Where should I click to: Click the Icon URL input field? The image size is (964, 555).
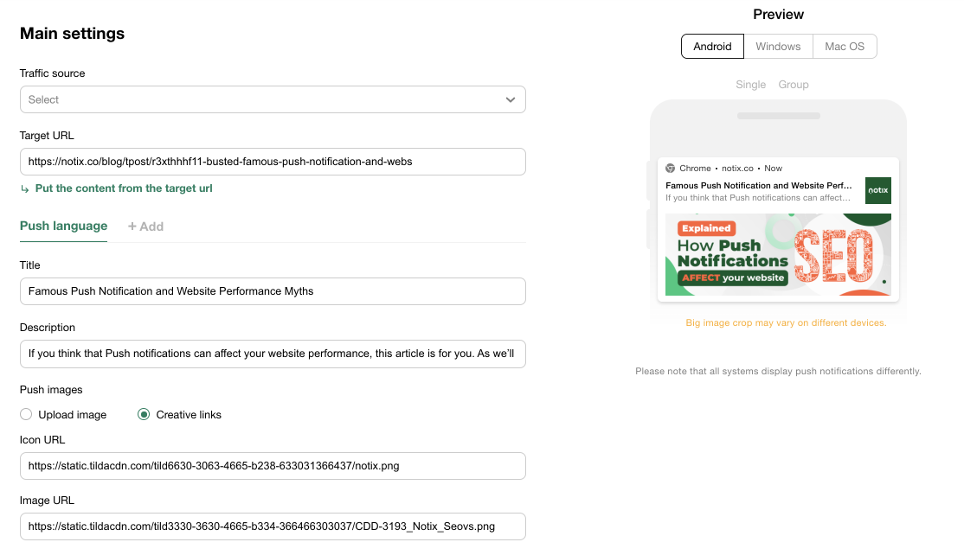[273, 466]
